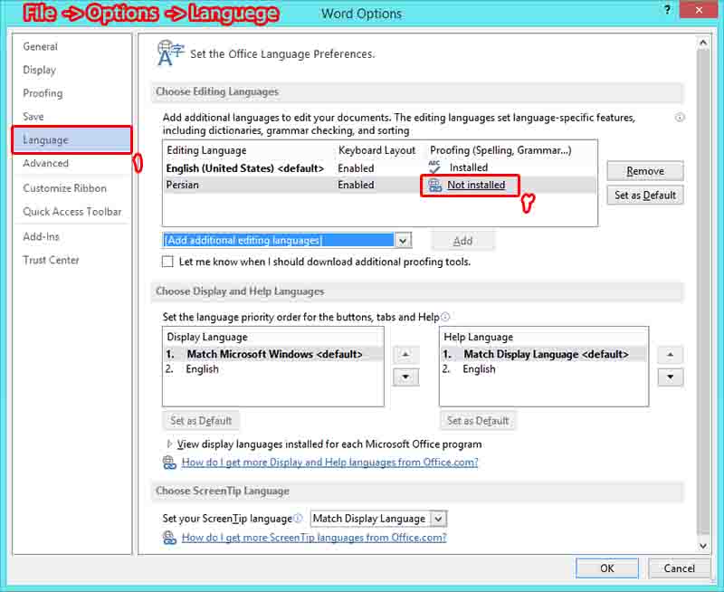Screen dimensions: 724x592
Task: Select 'Match Microsoft Windows <default>' display language
Action: tap(273, 354)
